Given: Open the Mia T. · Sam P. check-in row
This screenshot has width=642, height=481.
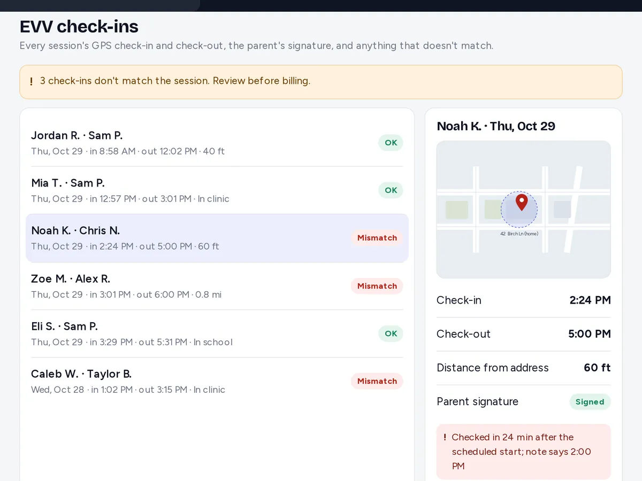Looking at the screenshot, I should 217,190.
